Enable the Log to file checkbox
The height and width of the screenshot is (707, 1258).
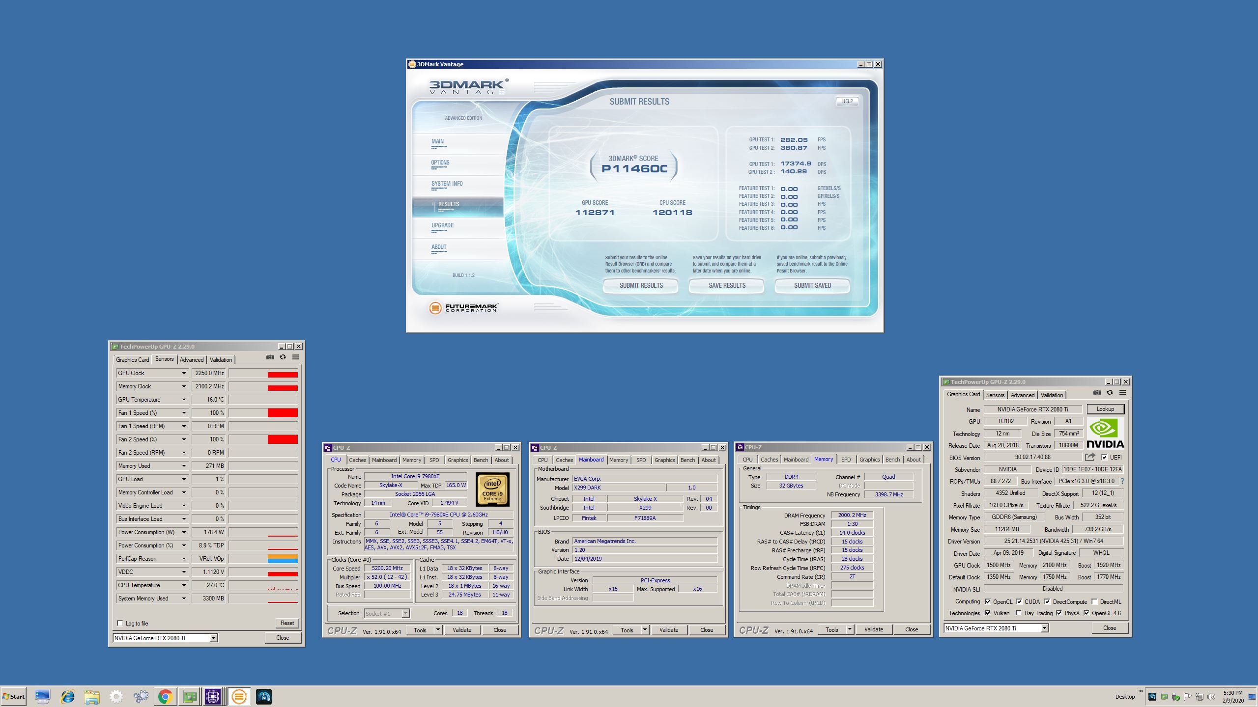(120, 624)
